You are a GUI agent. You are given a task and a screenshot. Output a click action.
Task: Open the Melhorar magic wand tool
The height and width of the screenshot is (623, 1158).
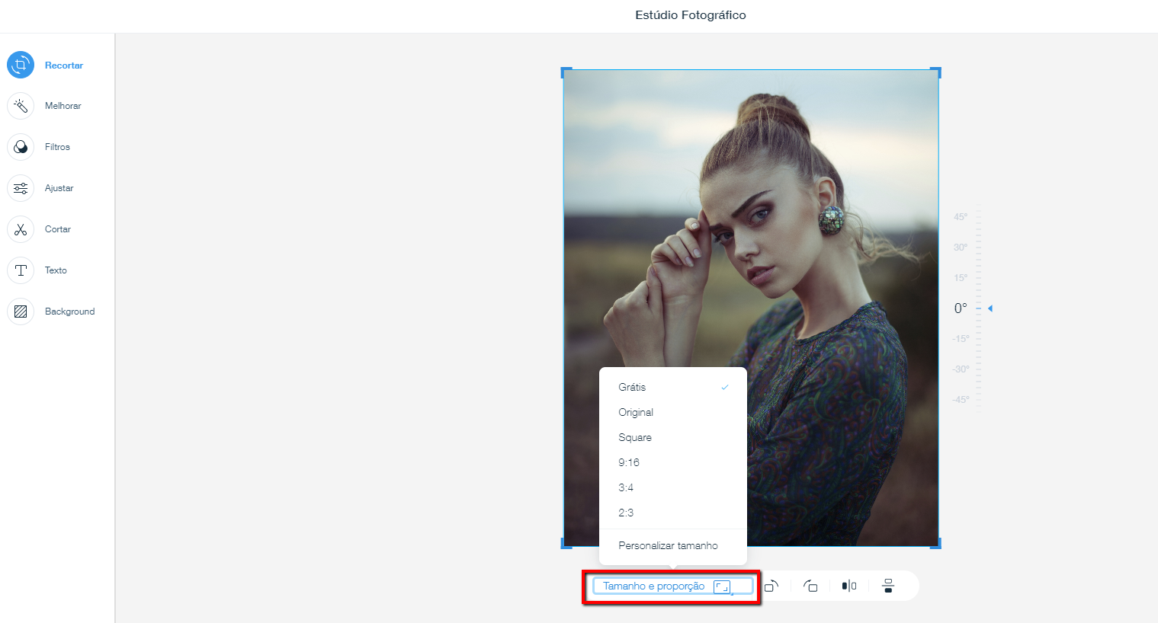(x=21, y=106)
